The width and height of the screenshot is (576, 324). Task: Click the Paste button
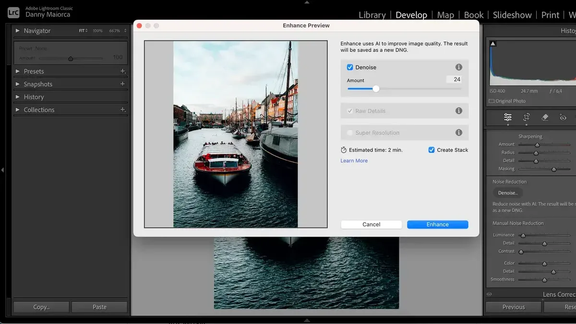[99, 307]
